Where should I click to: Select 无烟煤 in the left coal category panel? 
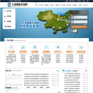click(x=9, y=21)
